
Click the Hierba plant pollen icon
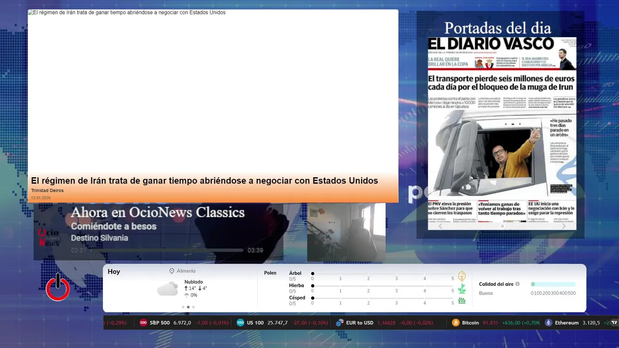462,289
